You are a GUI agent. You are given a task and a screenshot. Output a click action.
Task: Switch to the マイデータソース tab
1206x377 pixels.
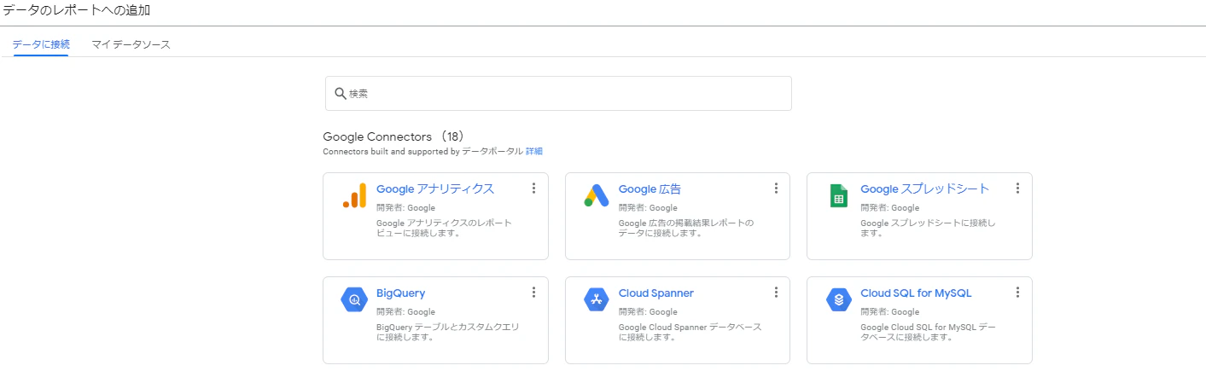(131, 44)
